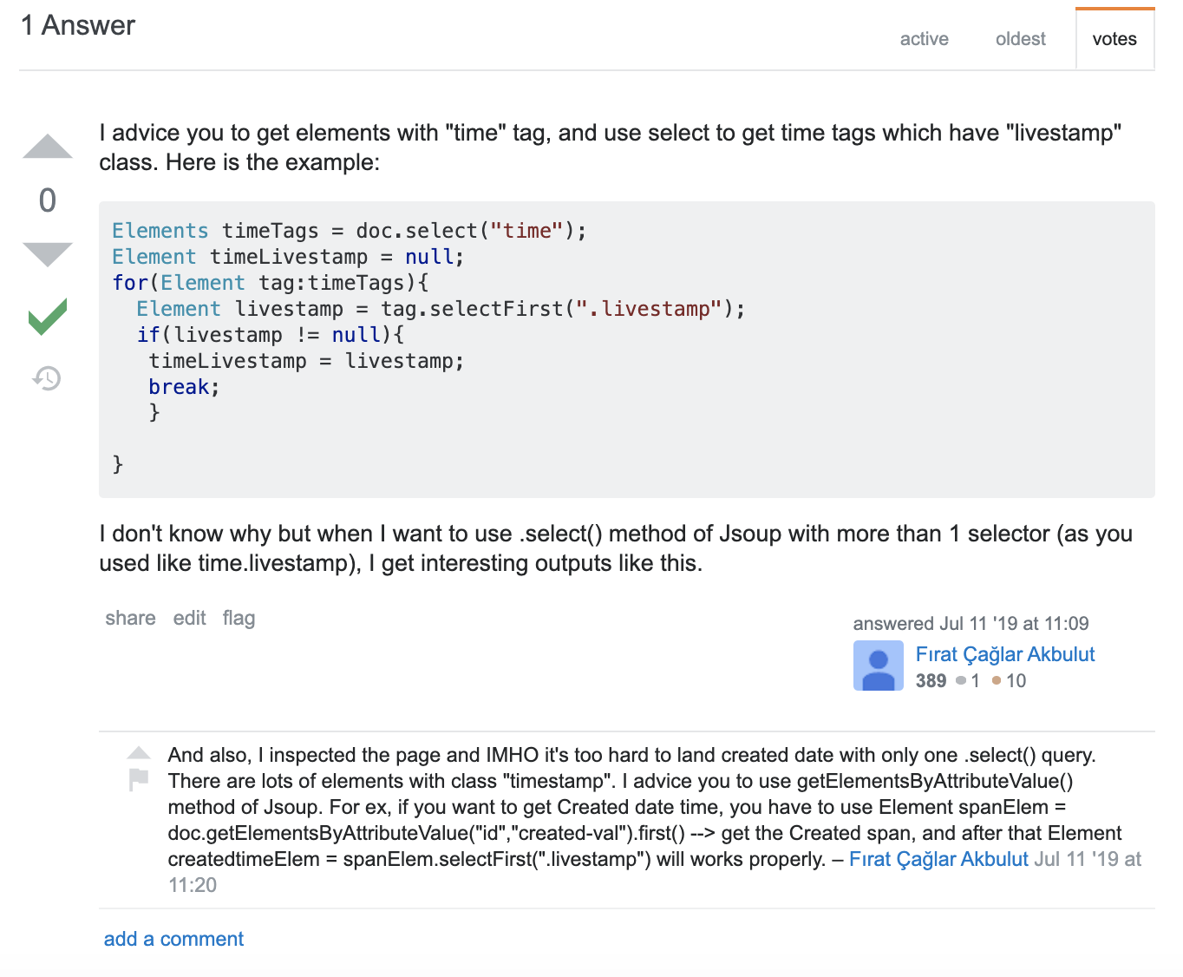Click the share link under the answer
Screen dimensions: 1183x977
(131, 618)
